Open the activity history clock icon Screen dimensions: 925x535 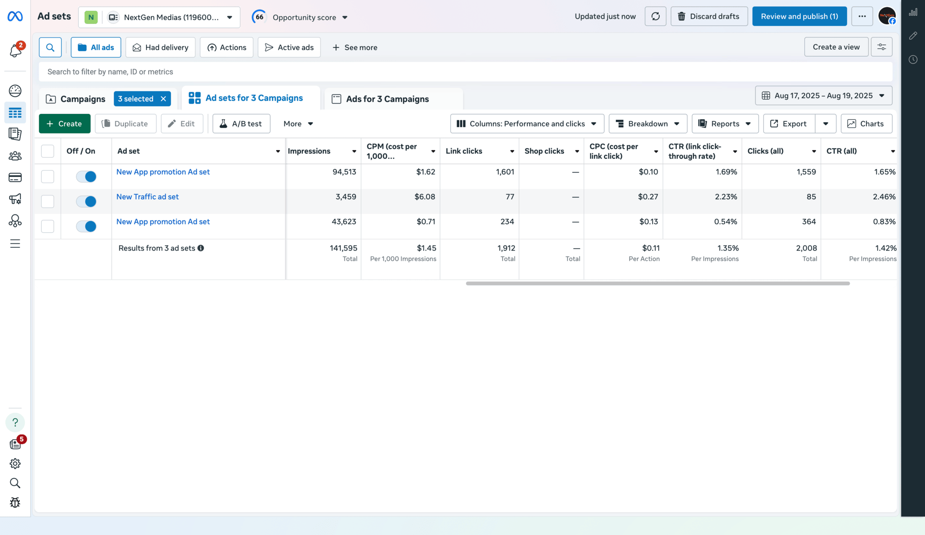(913, 60)
